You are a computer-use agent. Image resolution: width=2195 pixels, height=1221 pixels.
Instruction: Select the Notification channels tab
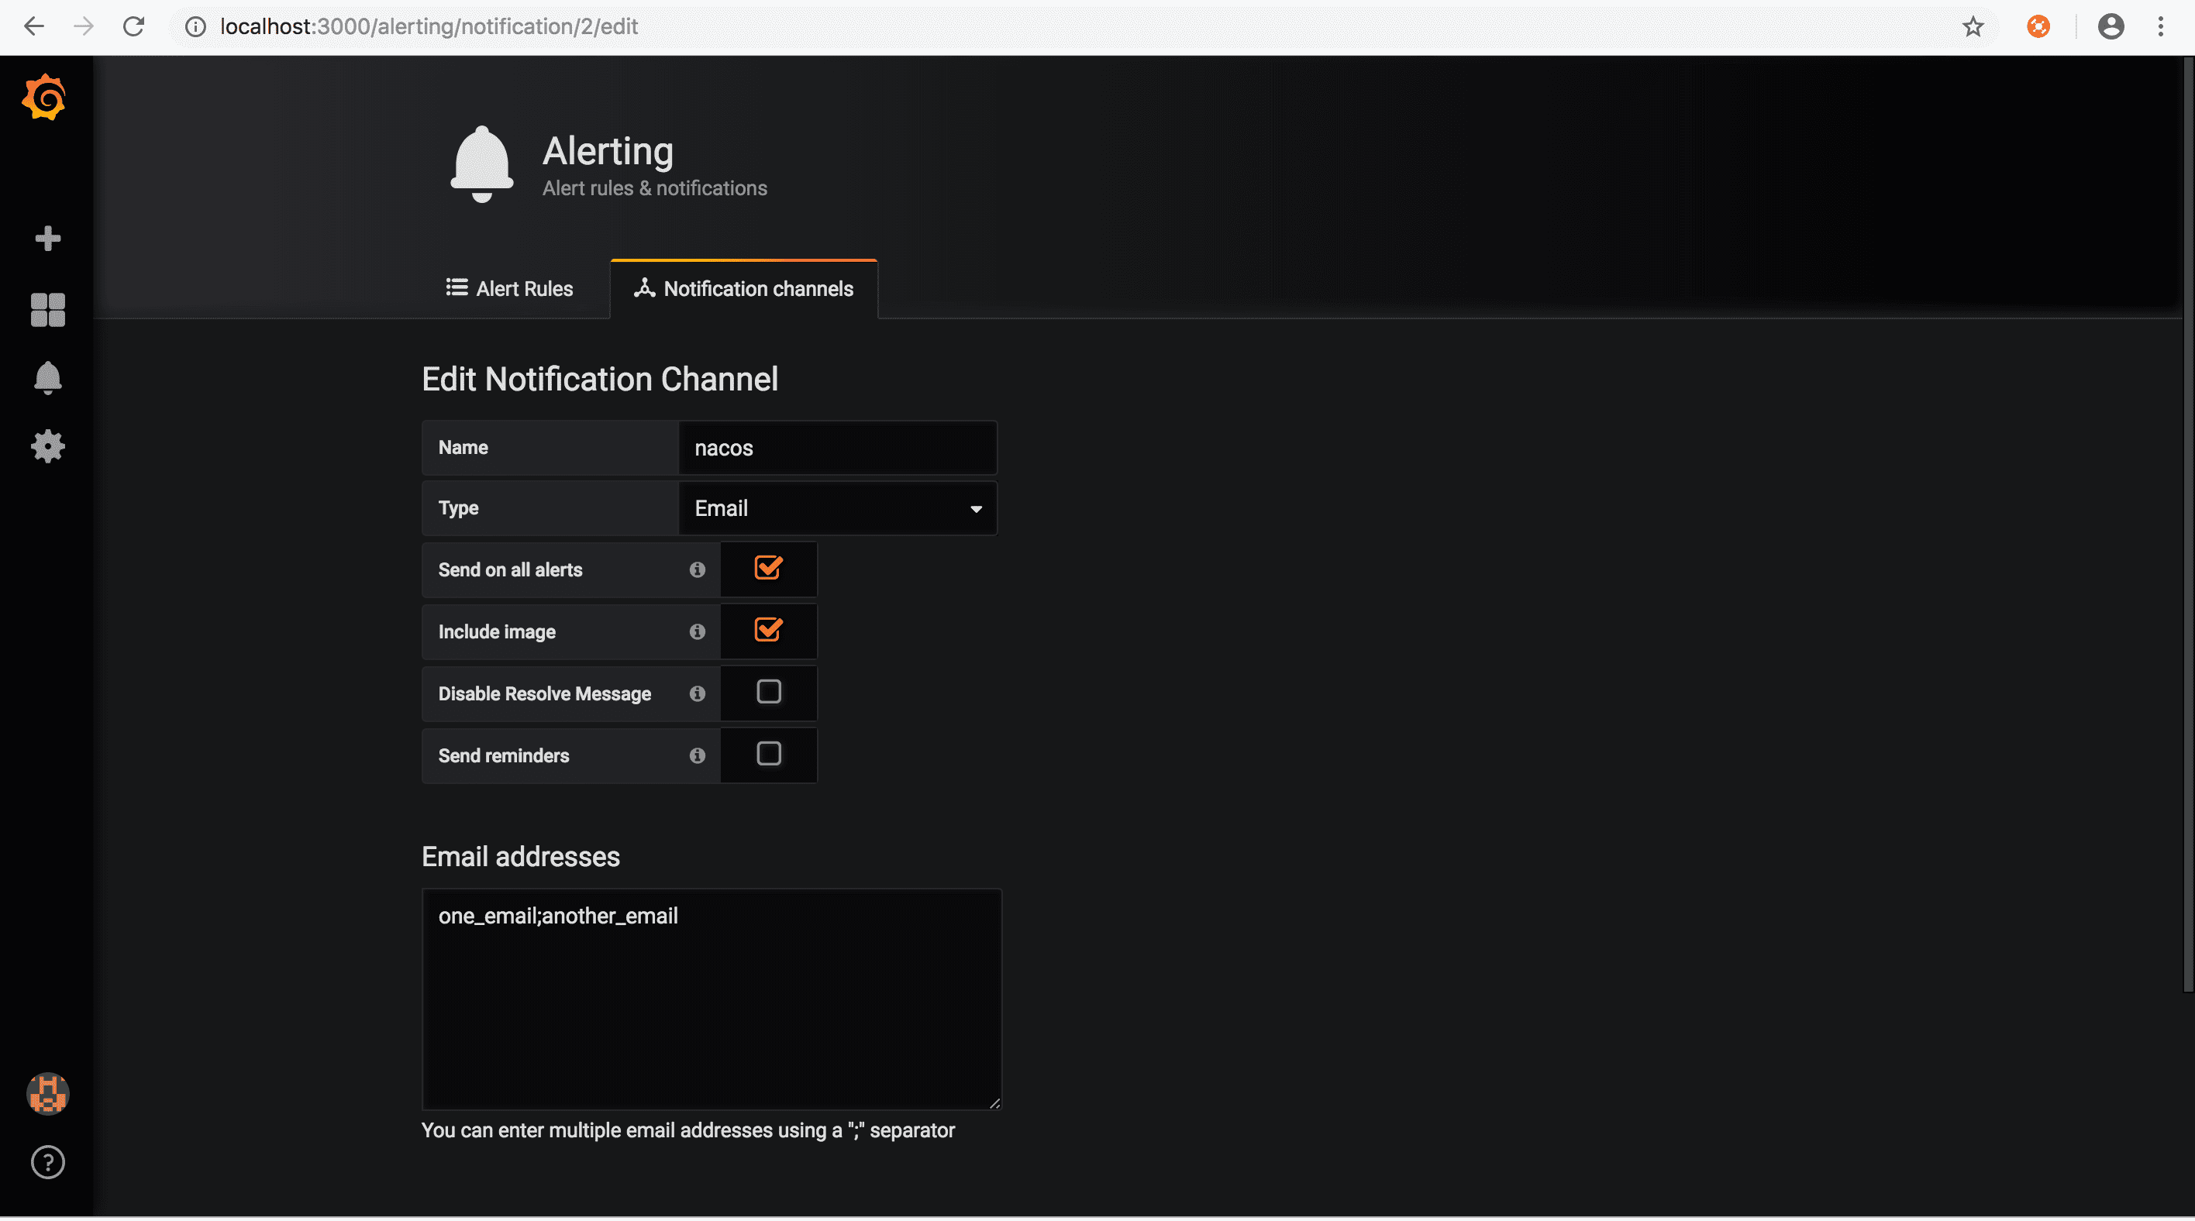point(744,289)
